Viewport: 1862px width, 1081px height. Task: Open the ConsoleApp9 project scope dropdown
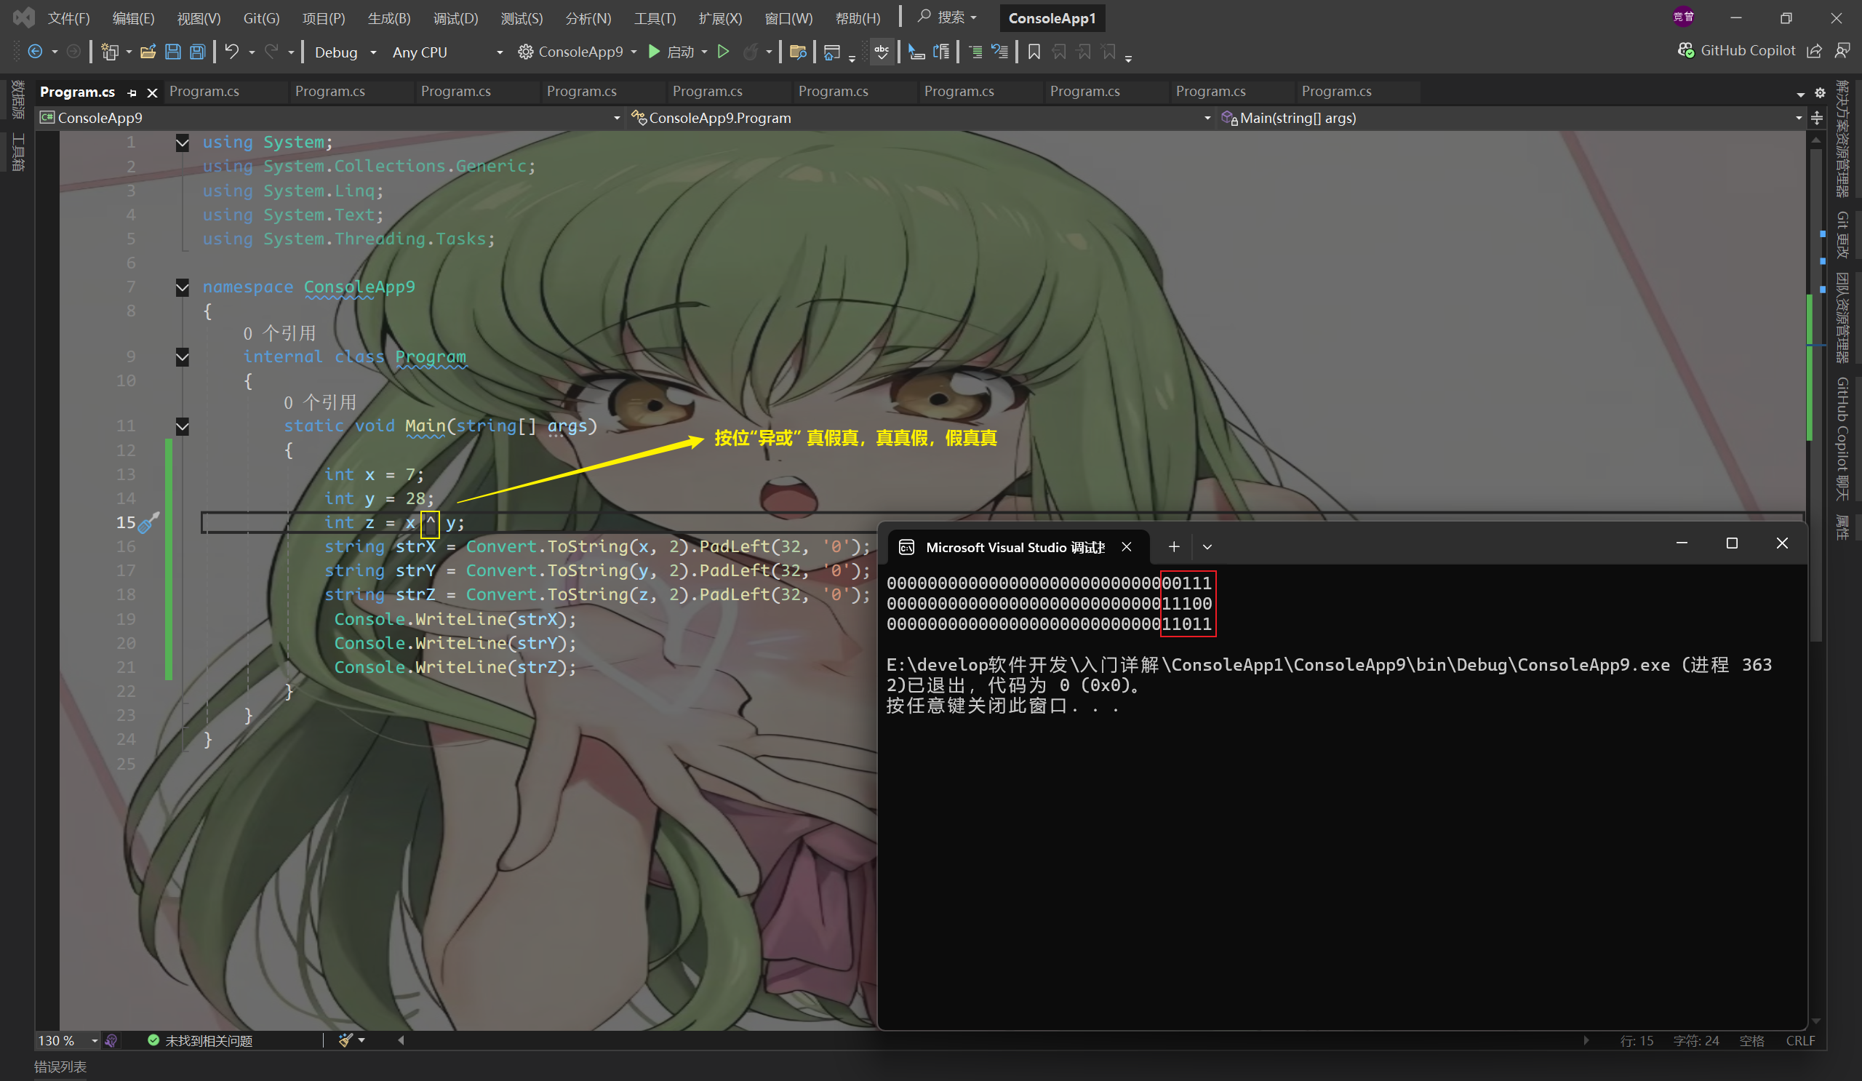[x=329, y=117]
